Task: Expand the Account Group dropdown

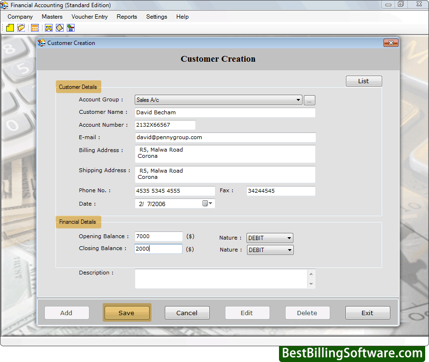Action: 298,100
